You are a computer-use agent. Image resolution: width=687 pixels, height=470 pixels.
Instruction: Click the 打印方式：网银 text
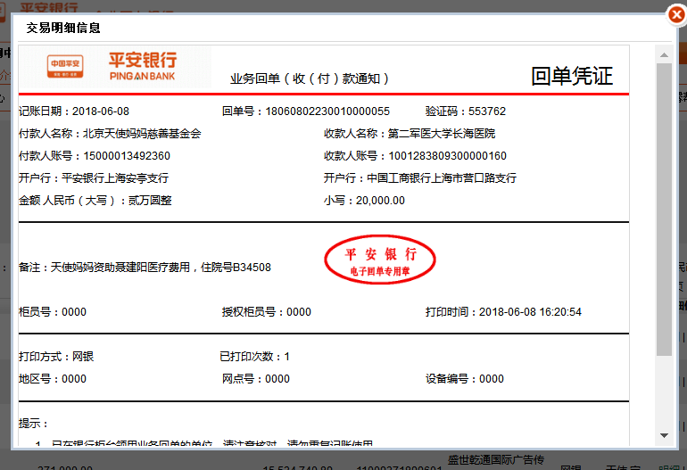coord(56,357)
